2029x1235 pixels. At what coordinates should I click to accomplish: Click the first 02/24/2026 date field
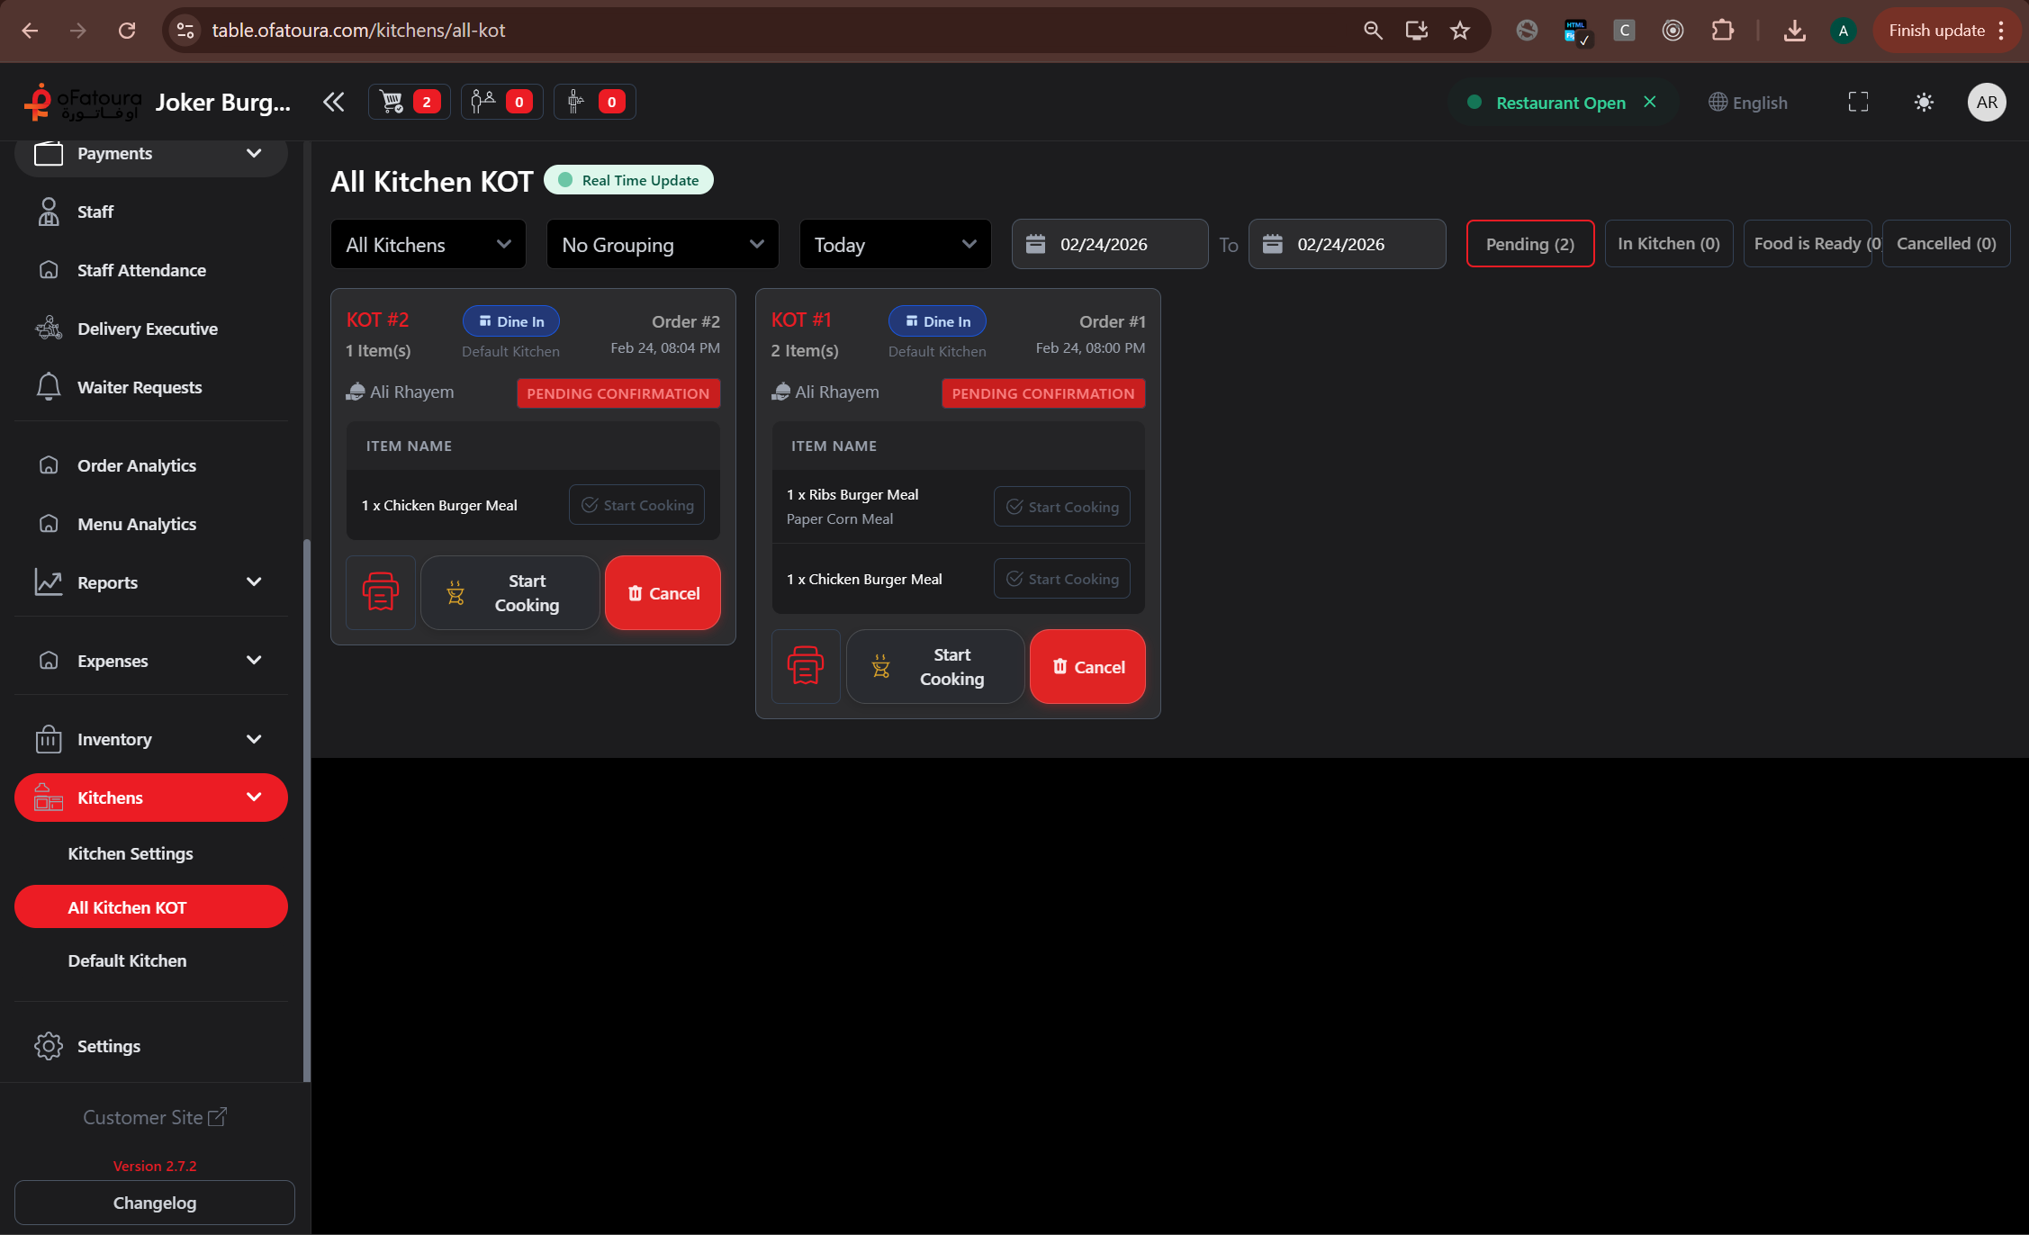click(1110, 243)
